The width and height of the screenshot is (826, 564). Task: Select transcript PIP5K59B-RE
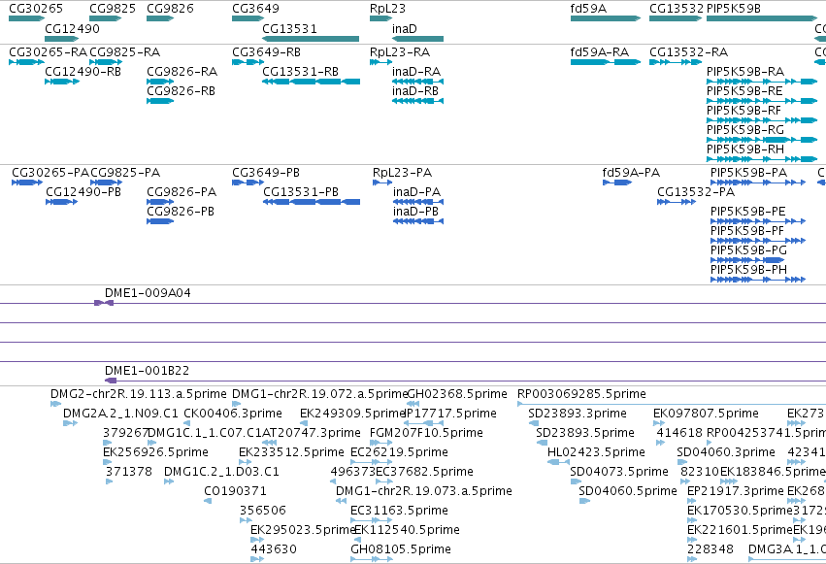click(x=762, y=101)
